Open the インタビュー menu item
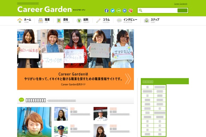This screenshot has width=206, height=137. [130, 21]
